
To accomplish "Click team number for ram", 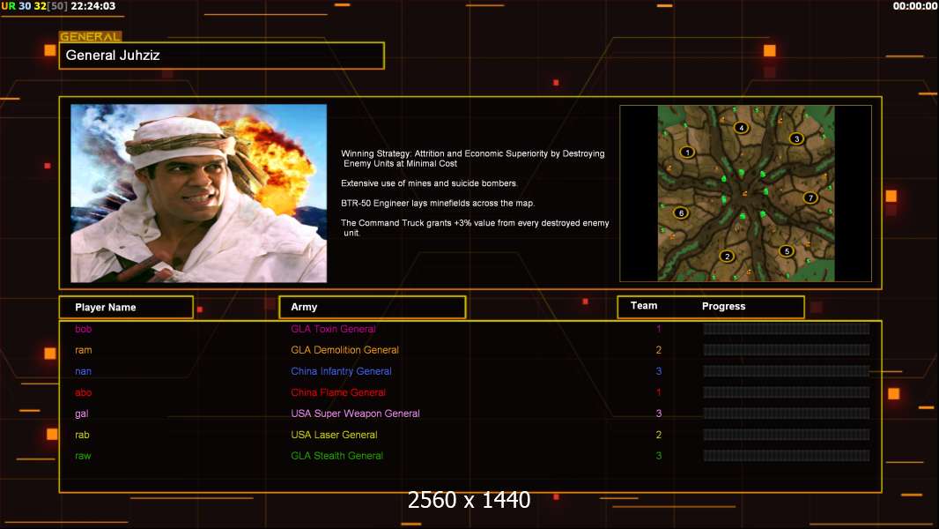I will 659,350.
